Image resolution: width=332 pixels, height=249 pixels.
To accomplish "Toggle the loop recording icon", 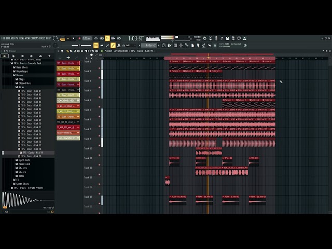I will pos(119,38).
